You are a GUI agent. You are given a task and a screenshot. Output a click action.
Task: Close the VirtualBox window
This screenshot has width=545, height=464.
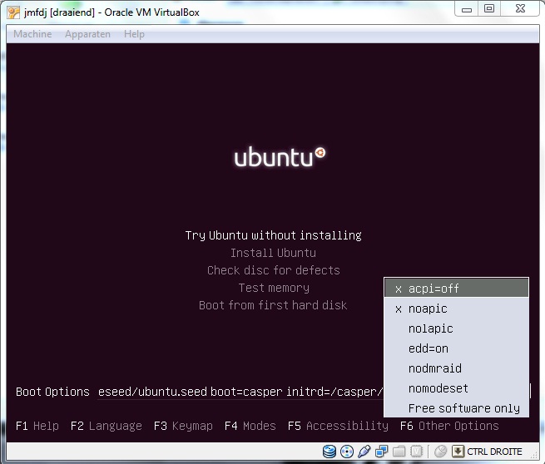point(520,8)
